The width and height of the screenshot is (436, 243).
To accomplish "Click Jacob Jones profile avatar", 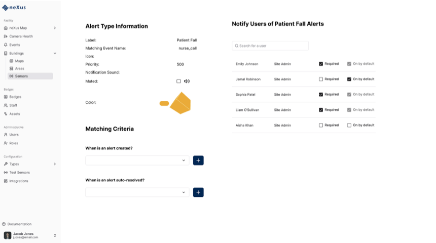I will [x=8, y=235].
